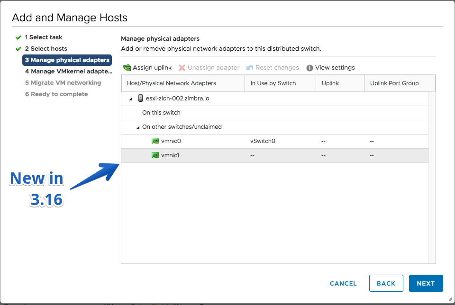
Task: Collapse the esxi-zlon-002.zimbra.io host node
Action: coord(131,99)
